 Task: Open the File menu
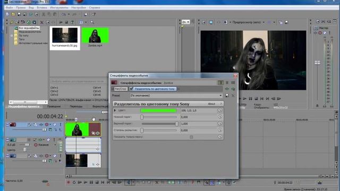click(10, 7)
